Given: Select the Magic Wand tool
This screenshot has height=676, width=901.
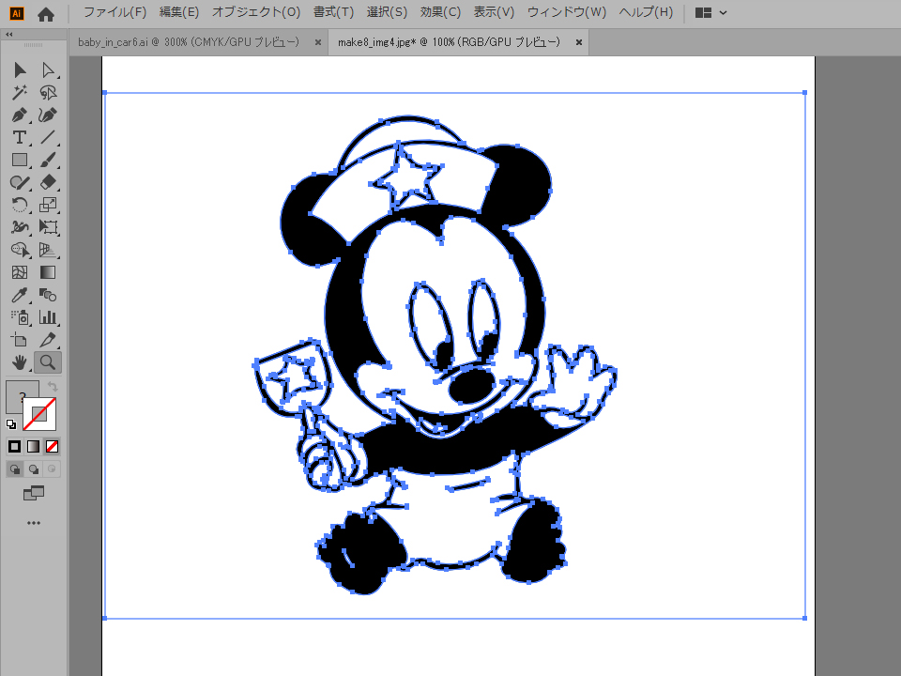Looking at the screenshot, I should [x=20, y=93].
